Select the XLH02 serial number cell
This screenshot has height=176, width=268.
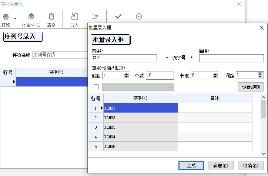pyautogui.click(x=141, y=118)
